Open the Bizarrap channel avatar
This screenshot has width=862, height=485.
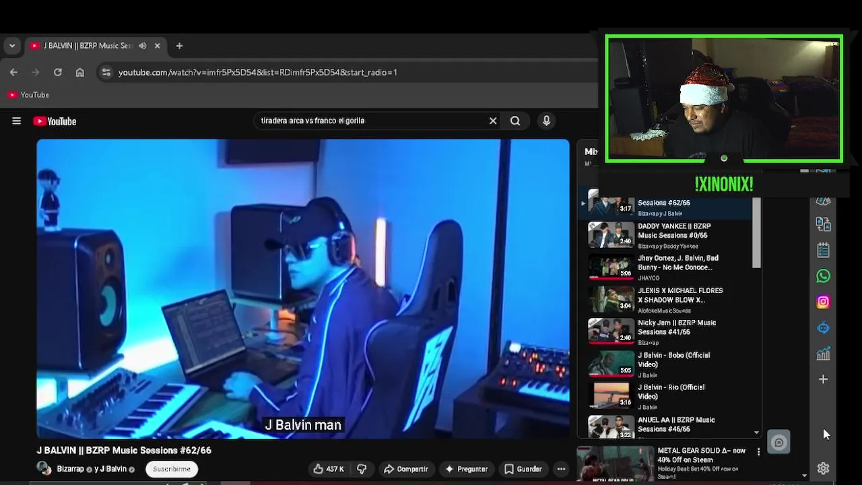point(44,468)
